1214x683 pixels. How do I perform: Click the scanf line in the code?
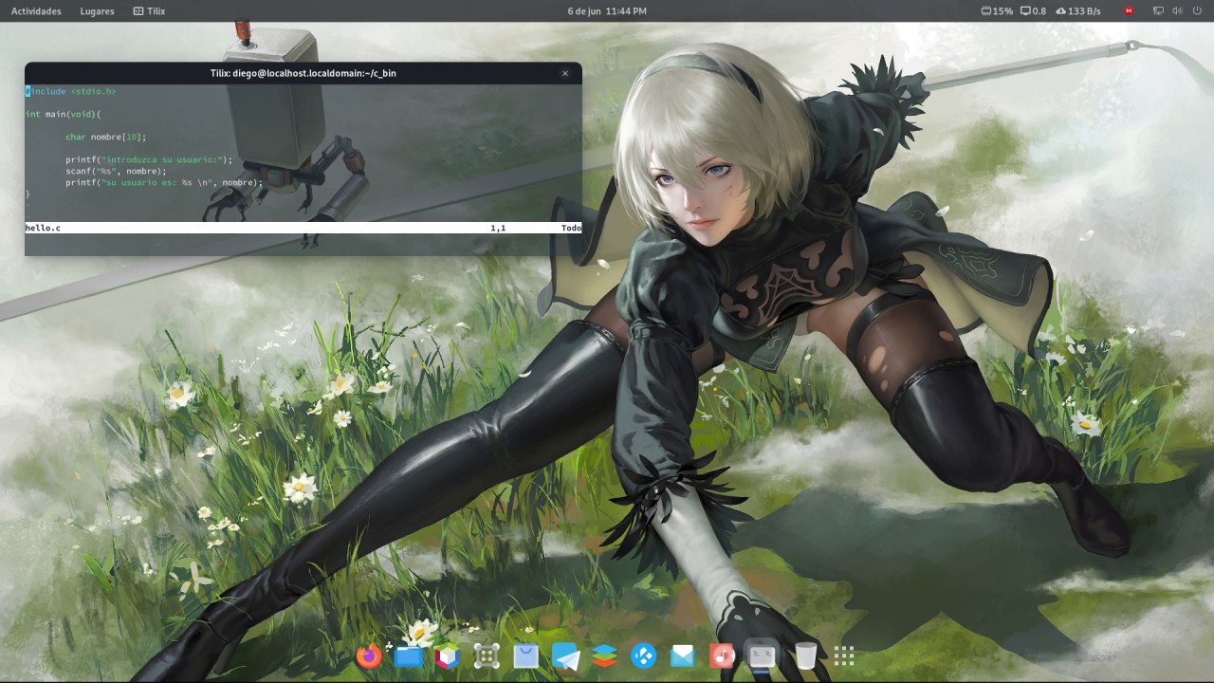[116, 171]
